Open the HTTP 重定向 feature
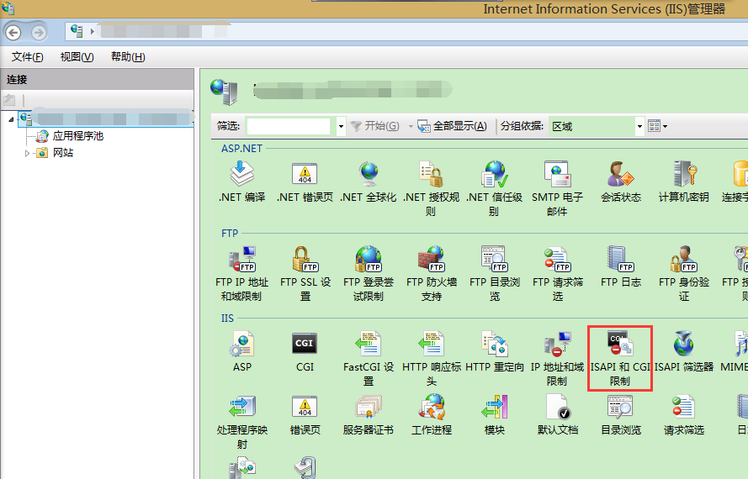748x479 pixels. (x=494, y=352)
